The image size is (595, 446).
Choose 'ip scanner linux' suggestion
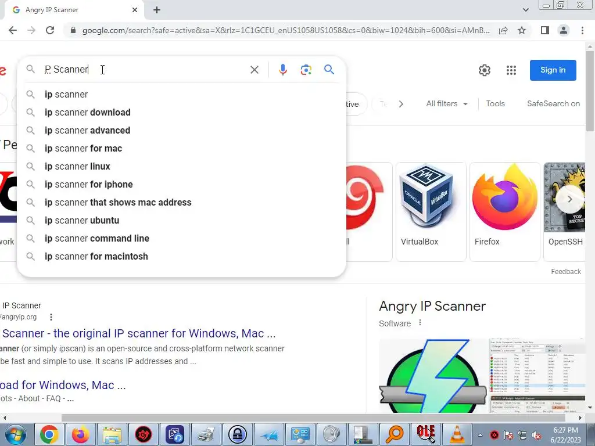(x=181, y=167)
